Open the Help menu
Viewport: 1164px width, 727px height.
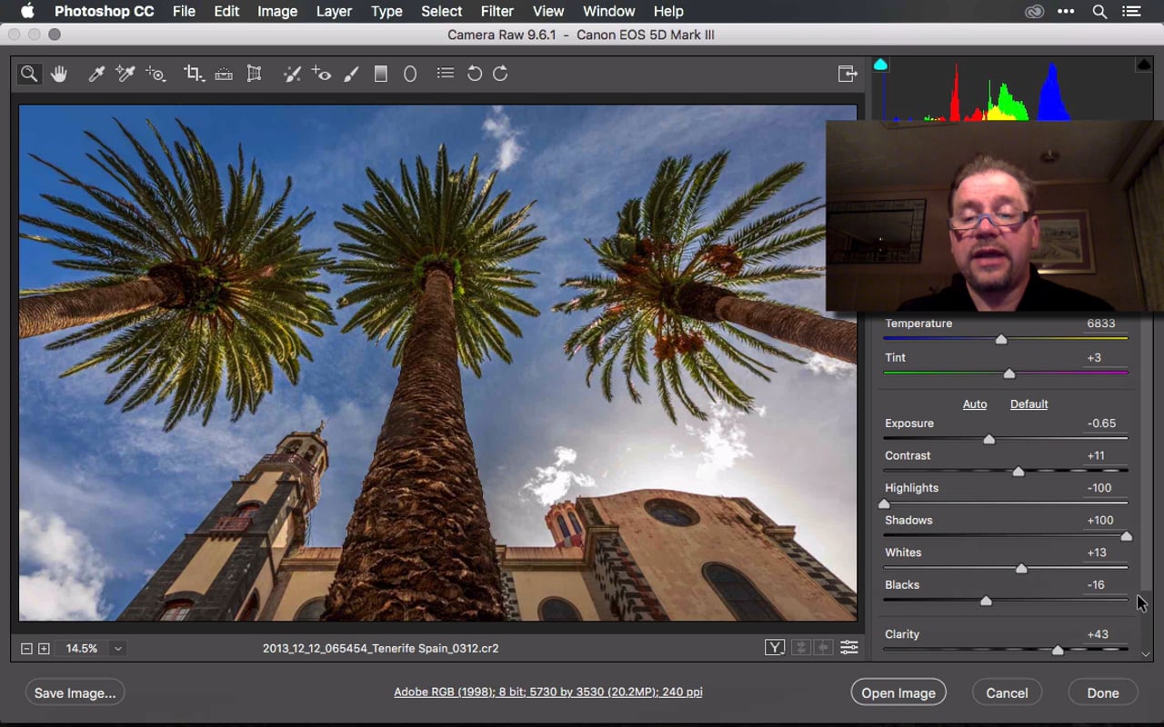667,11
